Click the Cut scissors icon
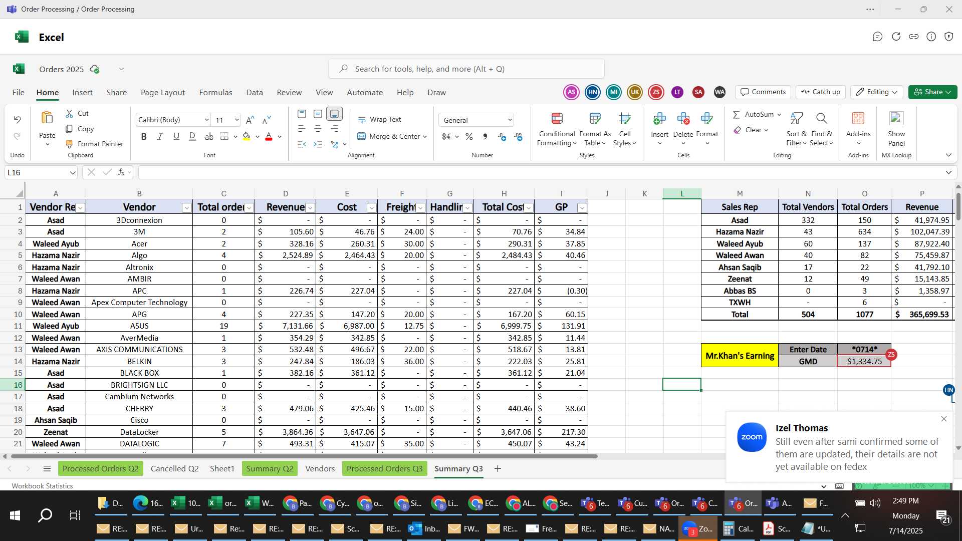962x541 pixels. pos(69,114)
